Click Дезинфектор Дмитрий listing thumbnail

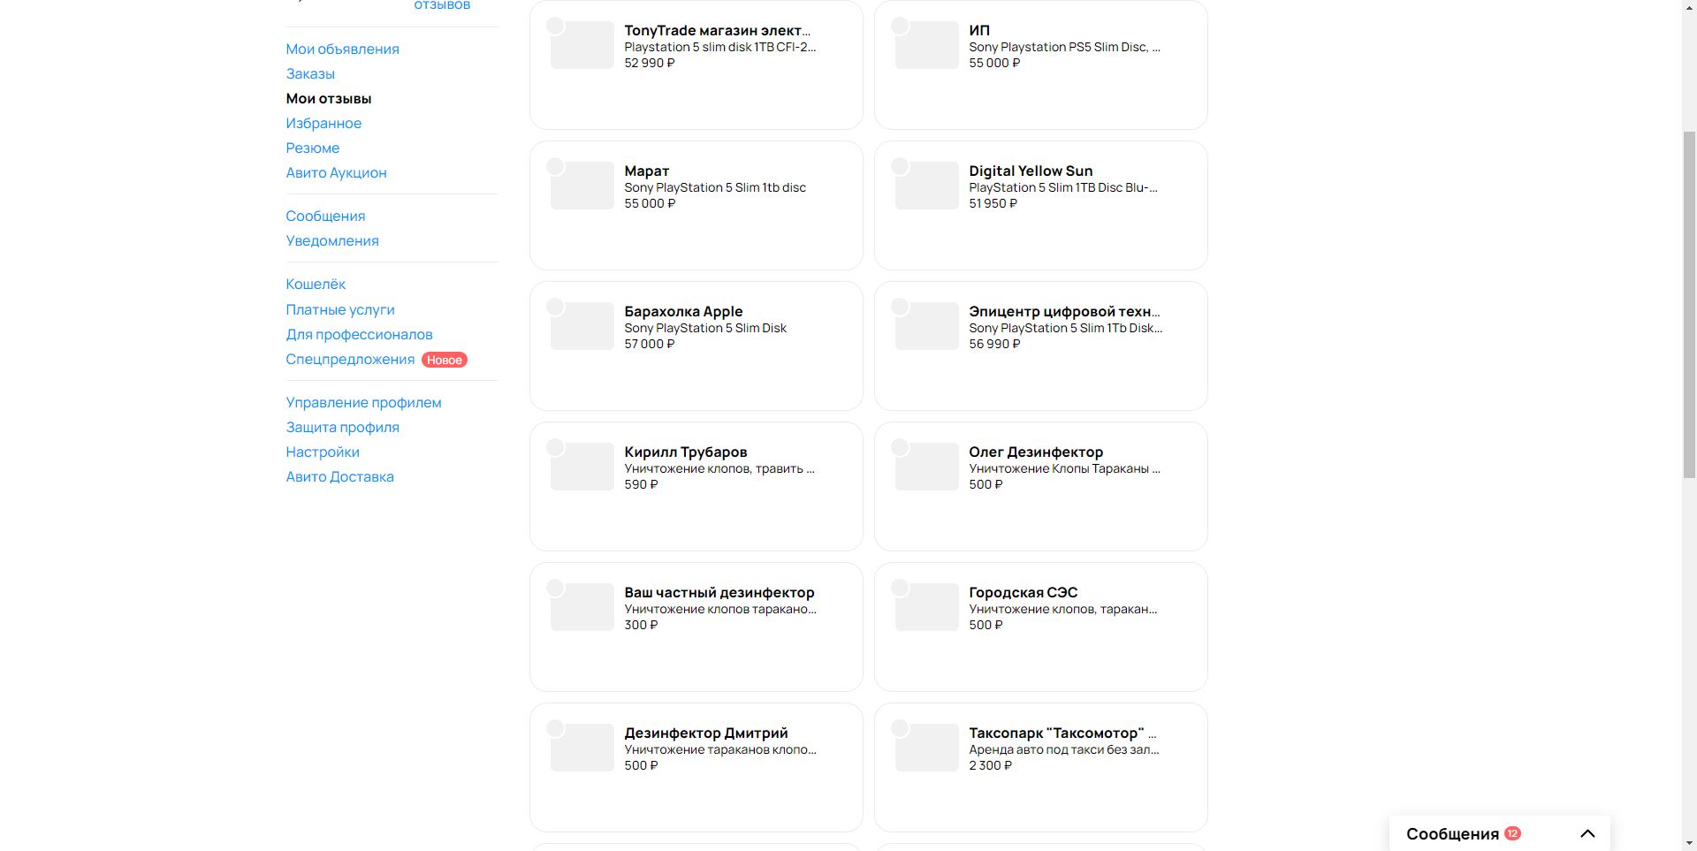[582, 748]
